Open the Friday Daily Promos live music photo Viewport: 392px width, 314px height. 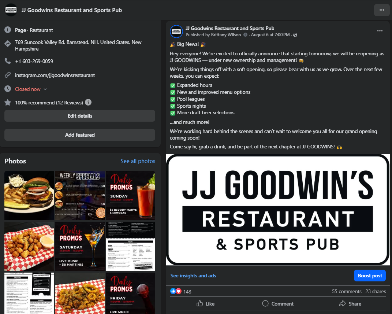[x=131, y=293]
